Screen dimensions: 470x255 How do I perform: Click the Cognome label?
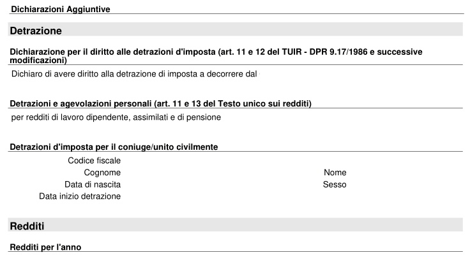coord(102,173)
